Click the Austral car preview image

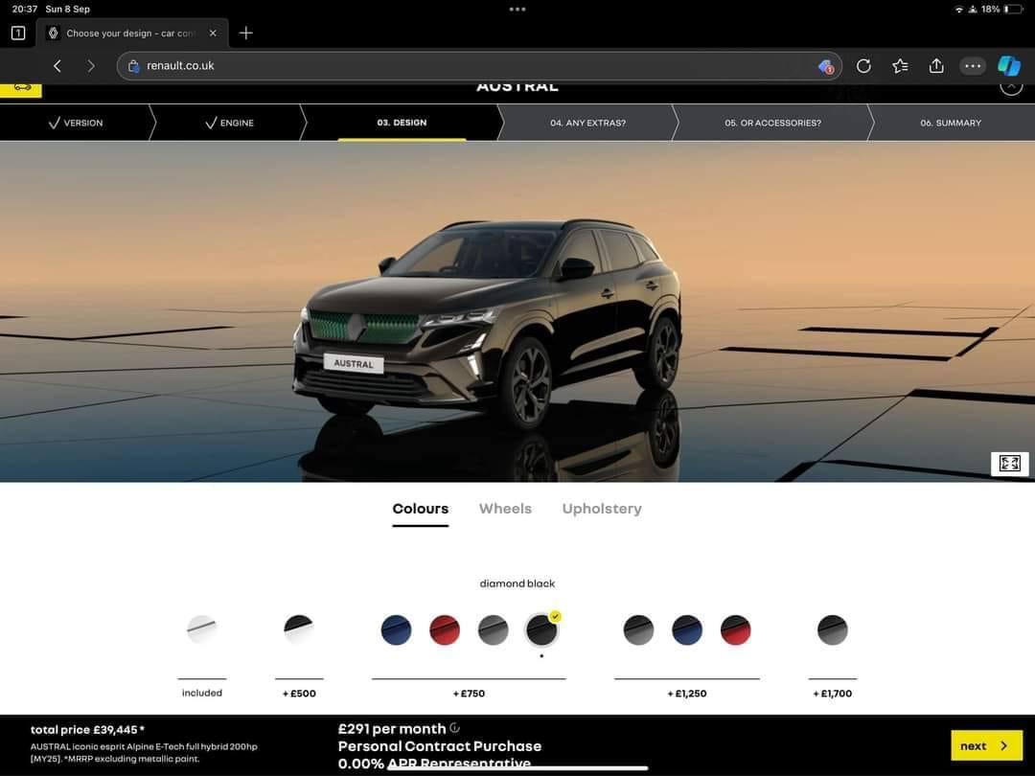pyautogui.click(x=489, y=324)
